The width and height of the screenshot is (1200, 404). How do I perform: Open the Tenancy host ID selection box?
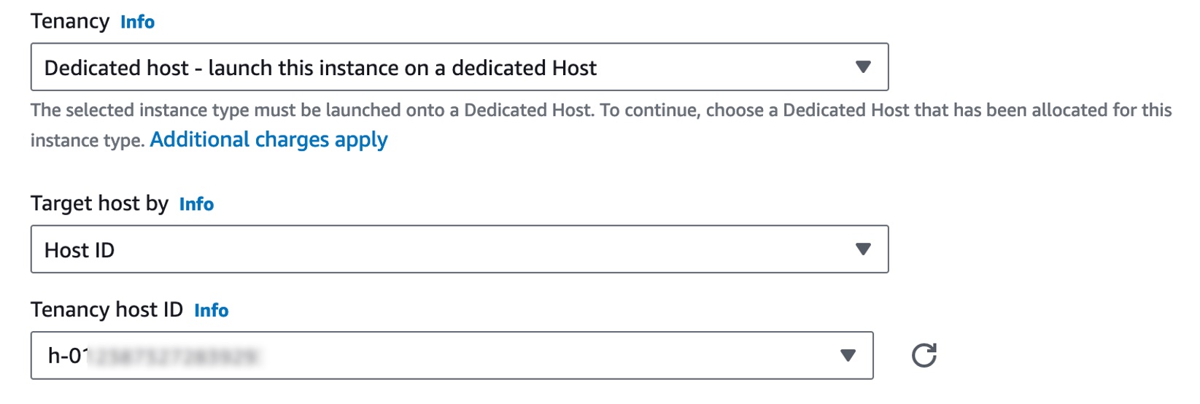pos(452,356)
